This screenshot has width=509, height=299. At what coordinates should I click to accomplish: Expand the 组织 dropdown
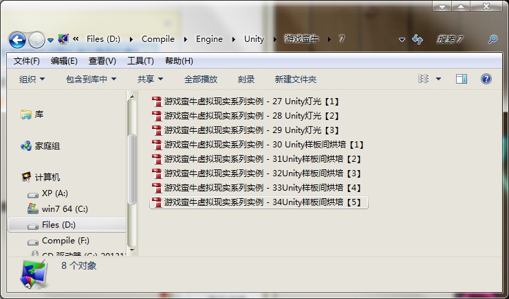tap(32, 80)
